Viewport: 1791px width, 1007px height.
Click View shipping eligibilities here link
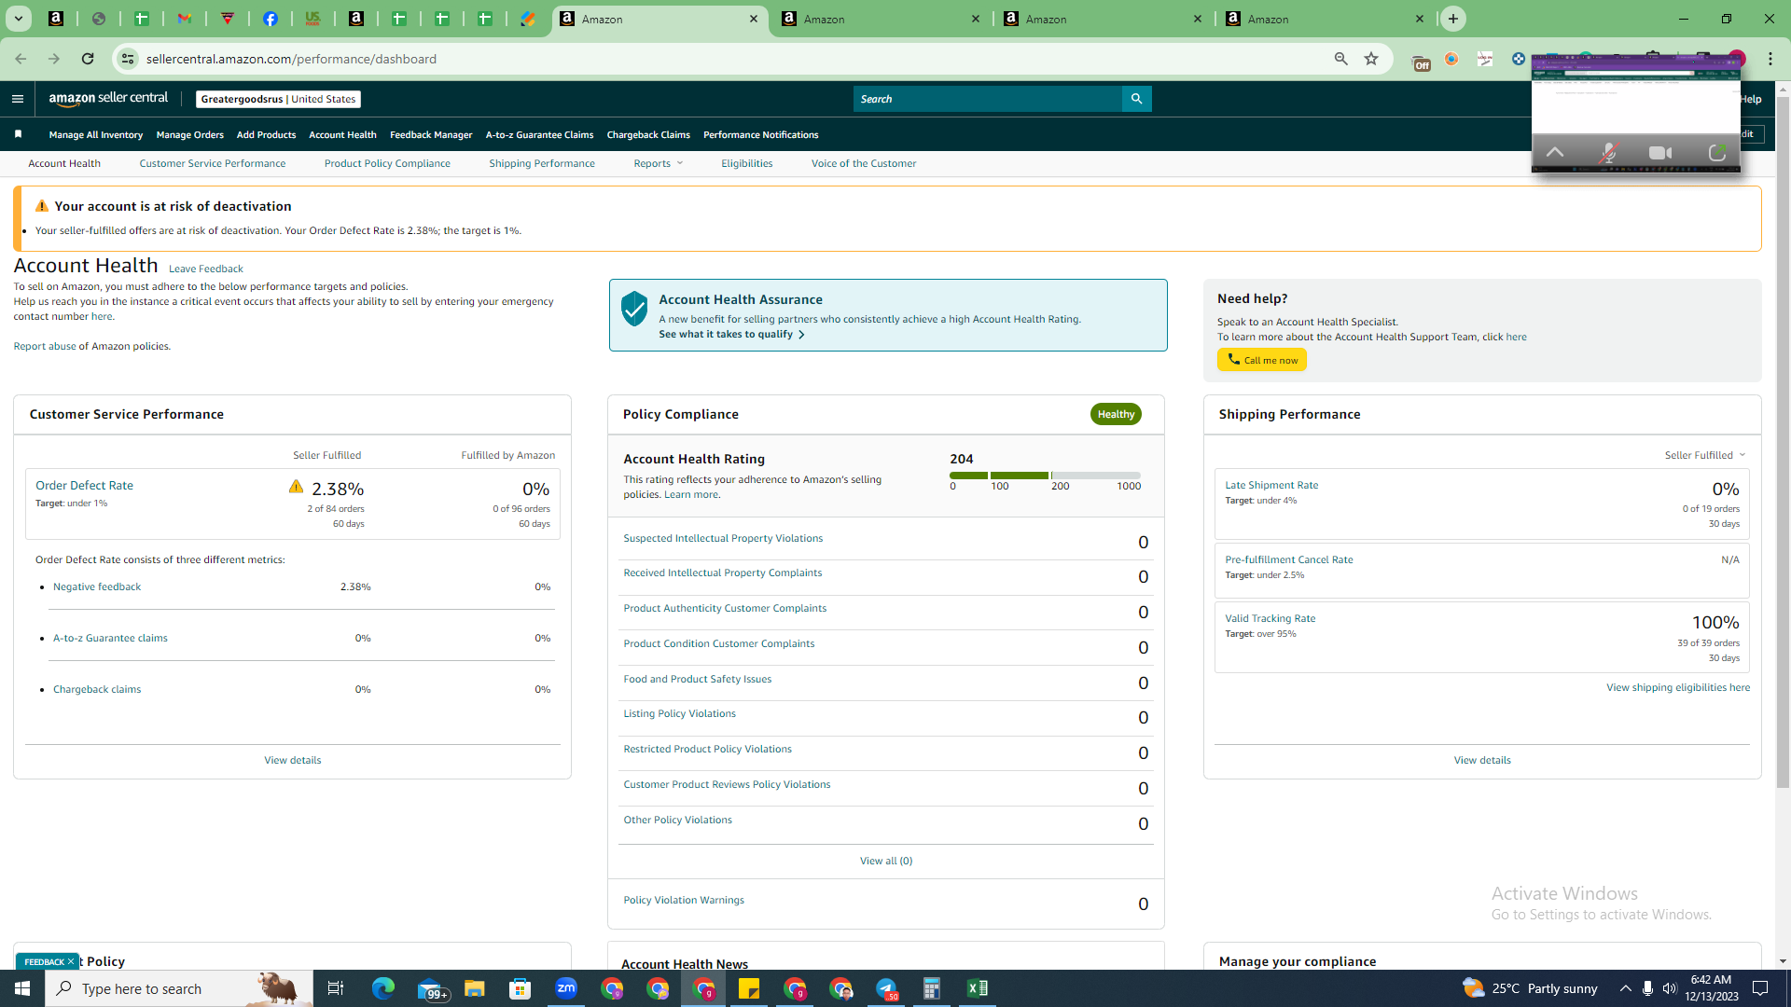(x=1678, y=687)
